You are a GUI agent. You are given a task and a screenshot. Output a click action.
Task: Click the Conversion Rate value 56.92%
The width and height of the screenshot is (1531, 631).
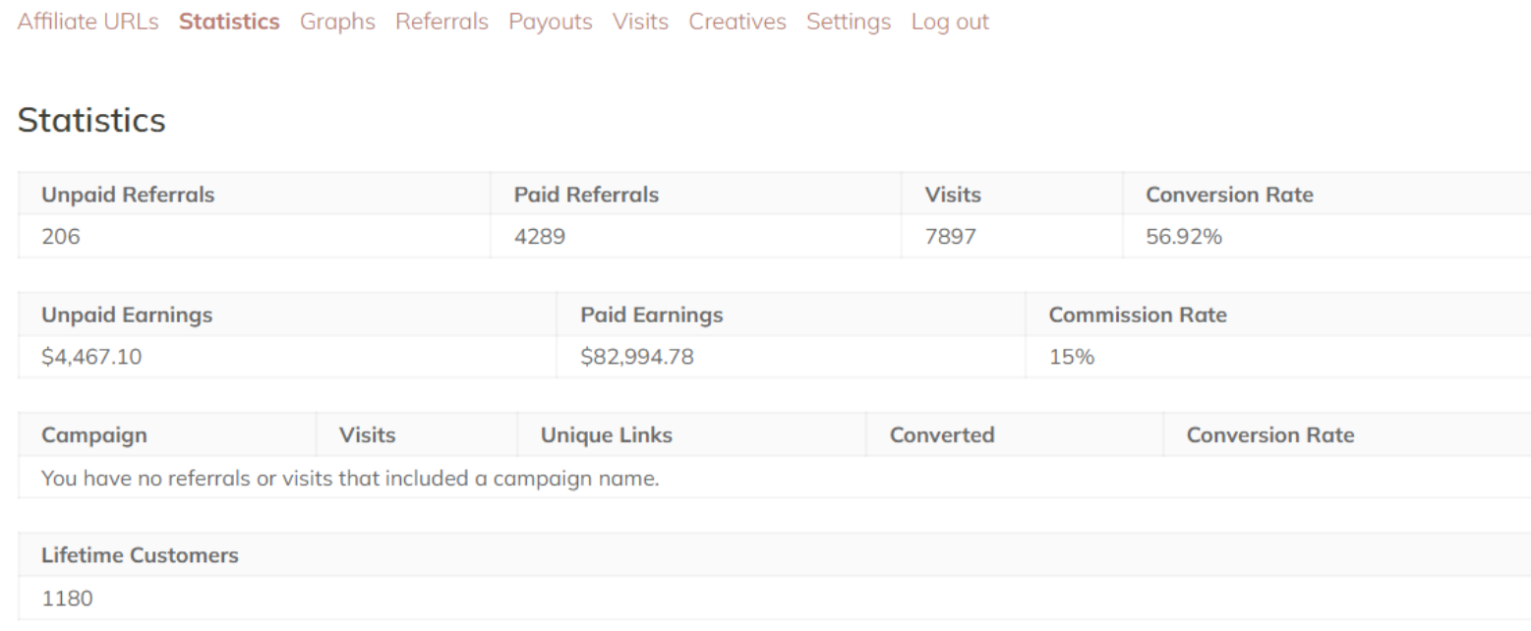click(1184, 237)
